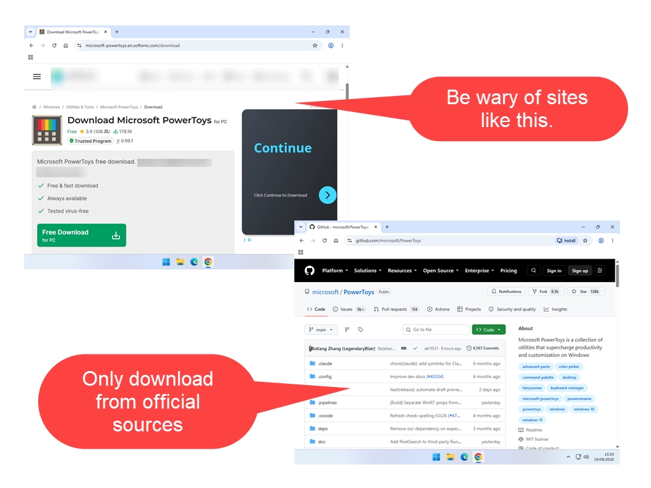Click the advanced-paste topic tag
Image resolution: width=651 pixels, height=488 pixels.
536,367
